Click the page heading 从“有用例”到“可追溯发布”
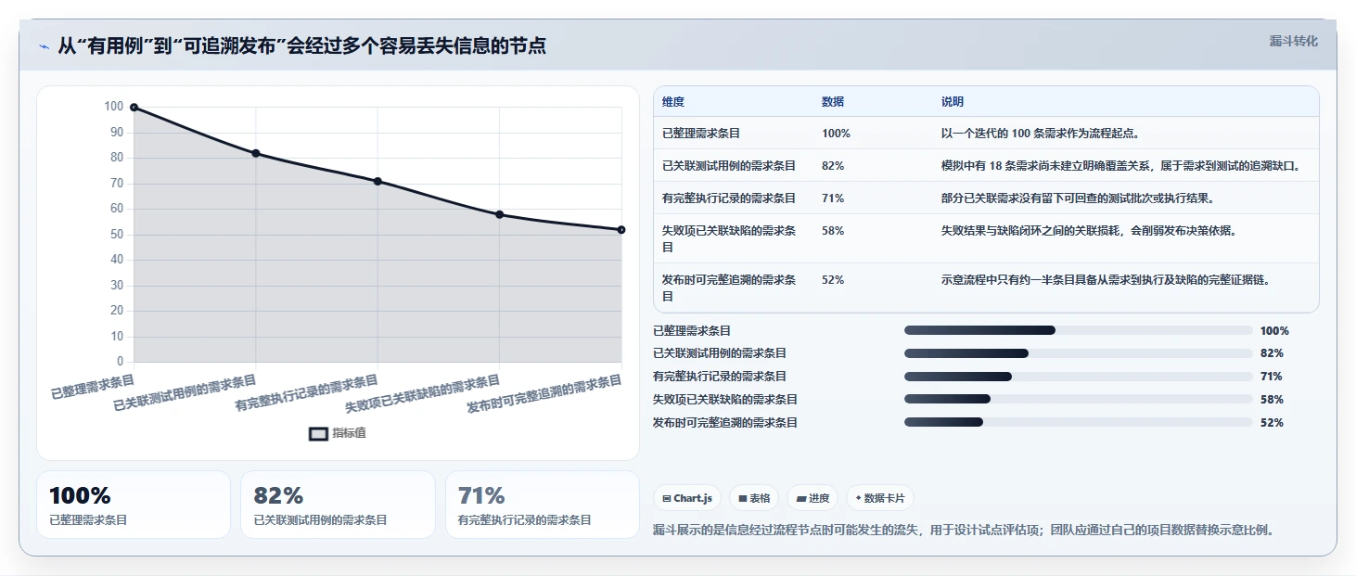The height and width of the screenshot is (576, 1356). (x=301, y=46)
